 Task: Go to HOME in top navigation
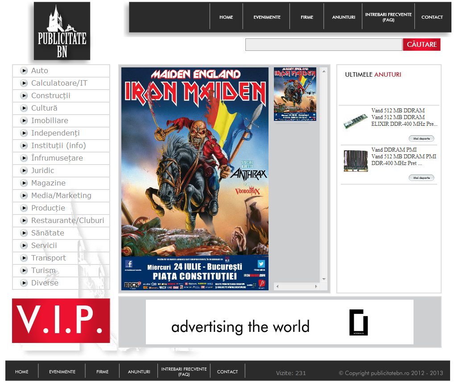pos(226,17)
